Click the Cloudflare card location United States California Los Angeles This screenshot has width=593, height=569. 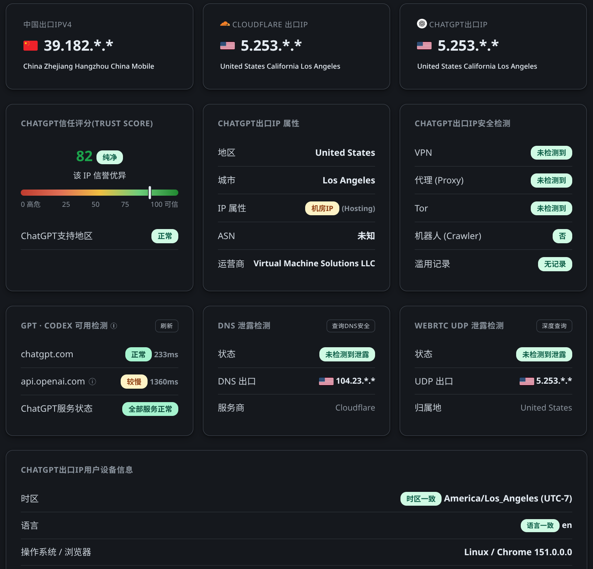280,66
